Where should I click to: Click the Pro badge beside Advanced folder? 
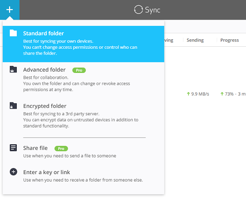(79, 70)
